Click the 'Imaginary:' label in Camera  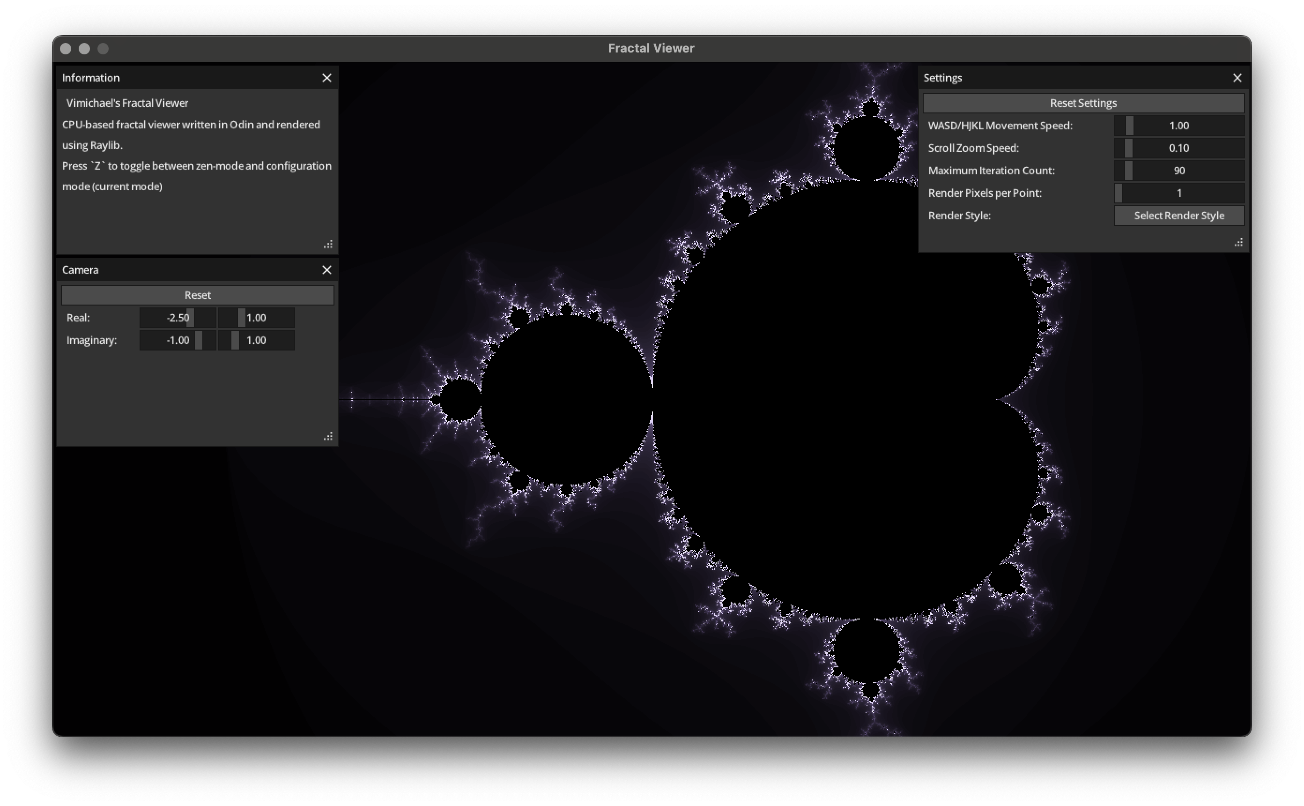click(92, 340)
